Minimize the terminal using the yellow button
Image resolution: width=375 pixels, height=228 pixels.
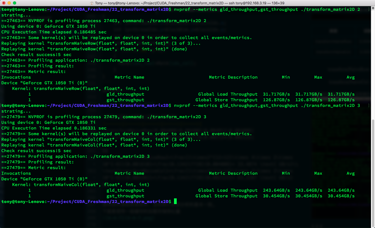9,3
